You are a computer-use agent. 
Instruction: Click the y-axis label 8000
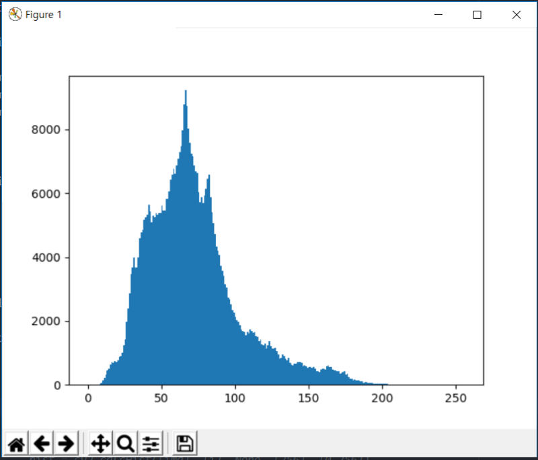(x=46, y=130)
